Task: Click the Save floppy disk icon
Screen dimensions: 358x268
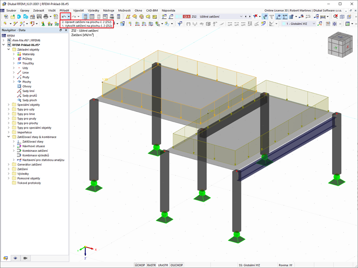Action: [x=39, y=16]
